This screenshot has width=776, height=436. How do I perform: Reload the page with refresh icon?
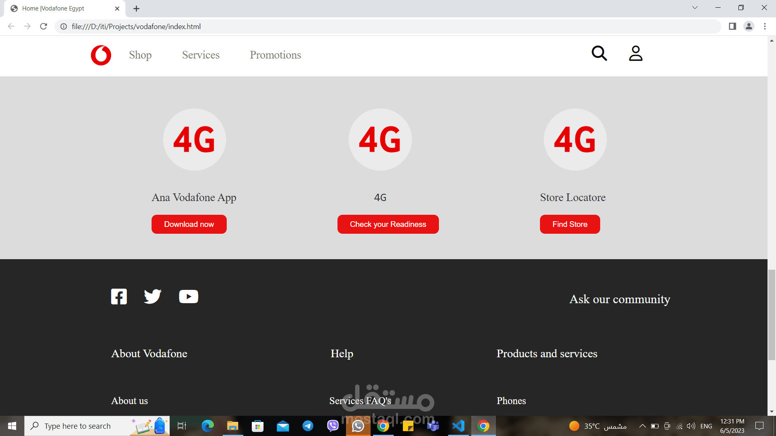coord(44,27)
